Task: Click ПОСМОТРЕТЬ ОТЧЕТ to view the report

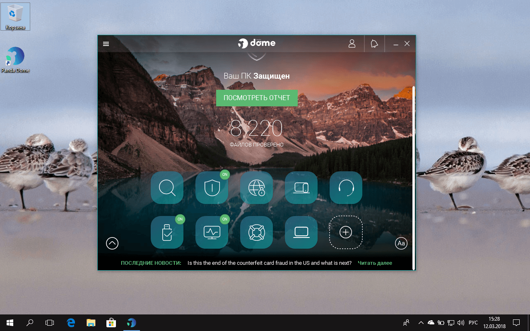Action: [257, 98]
